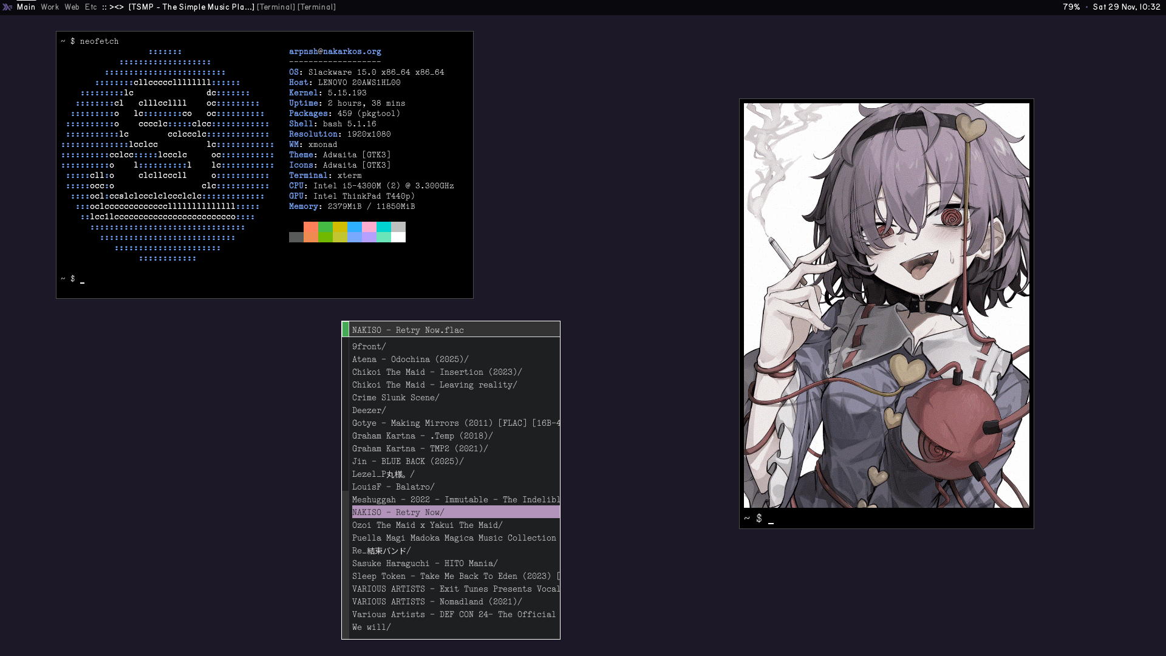The image size is (1166, 656).
Task: Open the We will folder
Action: click(x=371, y=627)
